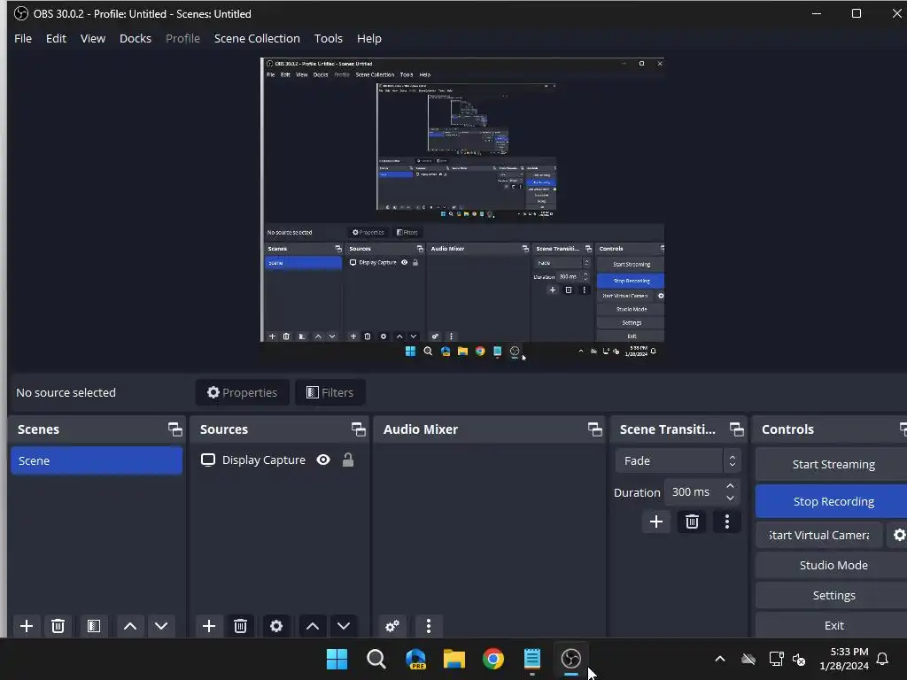Toggle Display Capture visibility eye
This screenshot has height=680, width=907.
(x=323, y=460)
